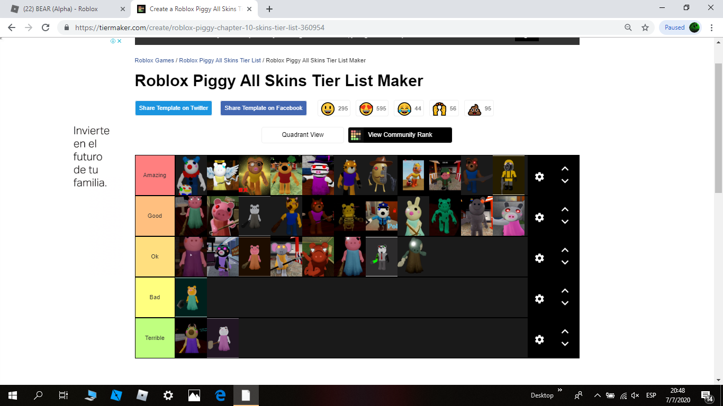Click the poop emoji reaction with 95
Viewport: 723px width, 406px height.
(480, 108)
